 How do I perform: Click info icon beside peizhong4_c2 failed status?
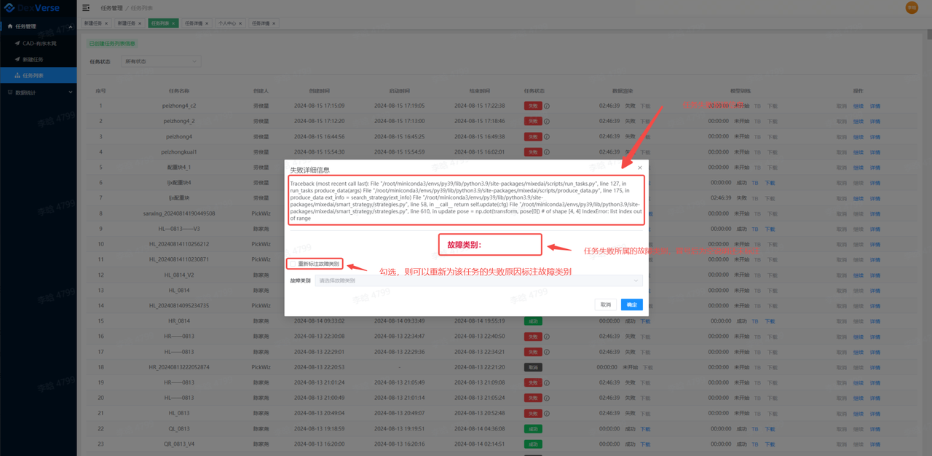coord(547,106)
